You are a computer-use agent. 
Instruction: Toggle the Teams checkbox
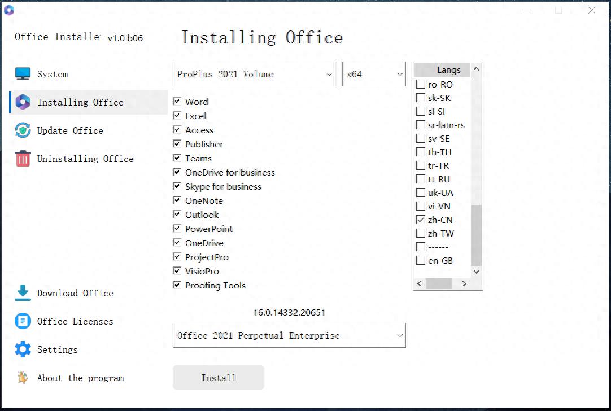[177, 158]
